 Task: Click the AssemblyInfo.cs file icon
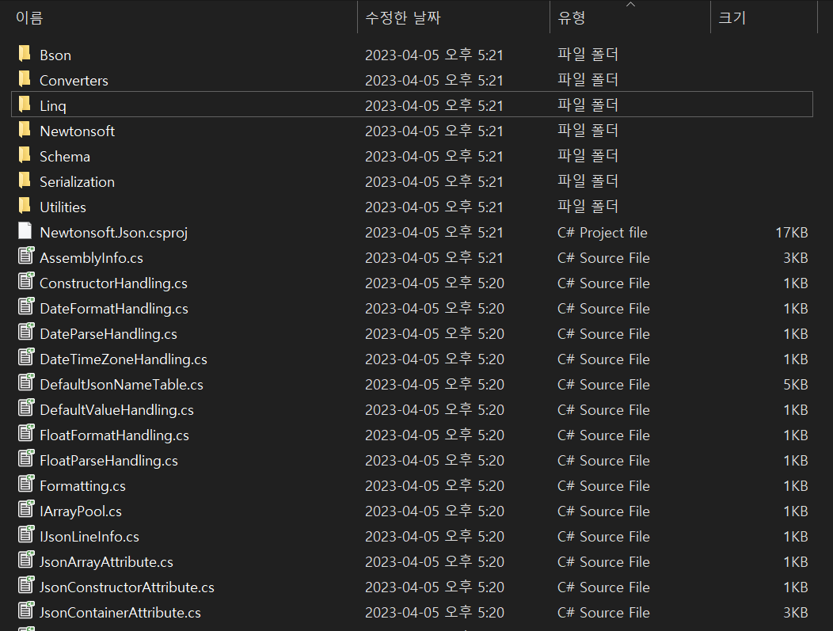pos(26,256)
